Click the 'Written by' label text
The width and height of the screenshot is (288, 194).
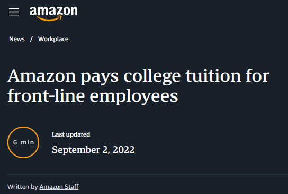coord(23,187)
